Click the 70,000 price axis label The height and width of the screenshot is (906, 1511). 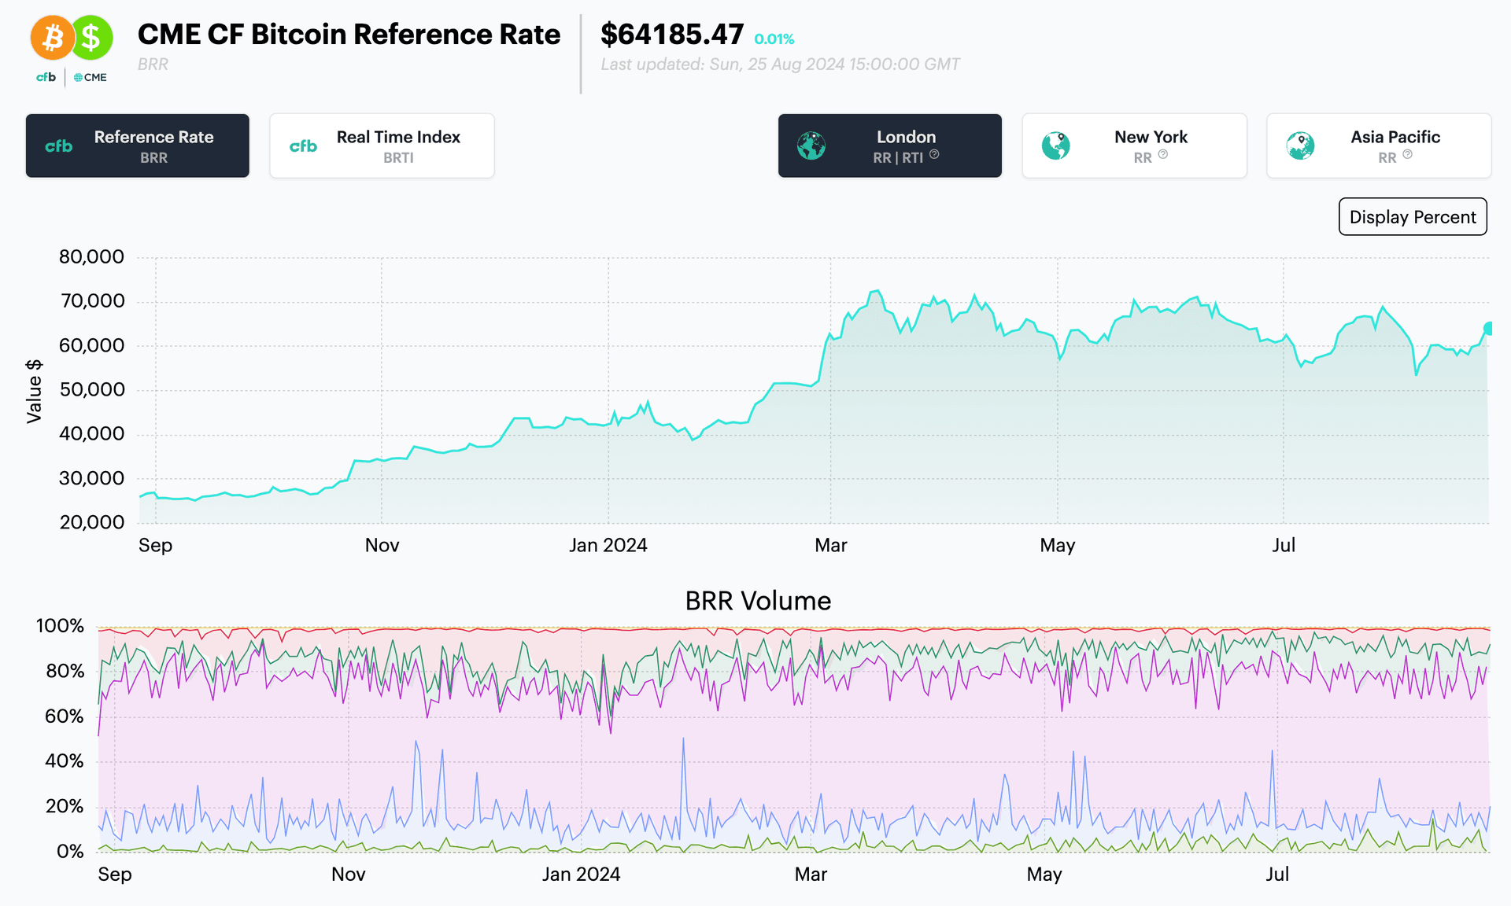(91, 301)
